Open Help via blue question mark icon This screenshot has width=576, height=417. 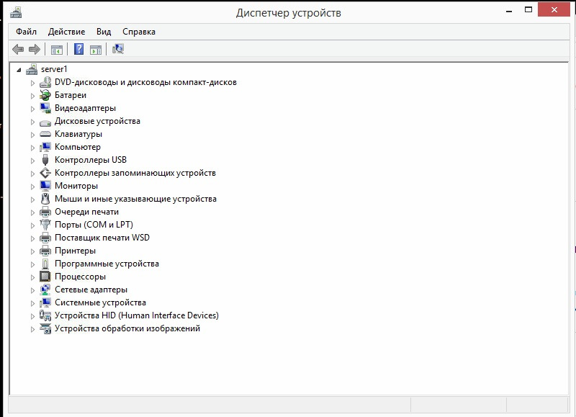78,49
